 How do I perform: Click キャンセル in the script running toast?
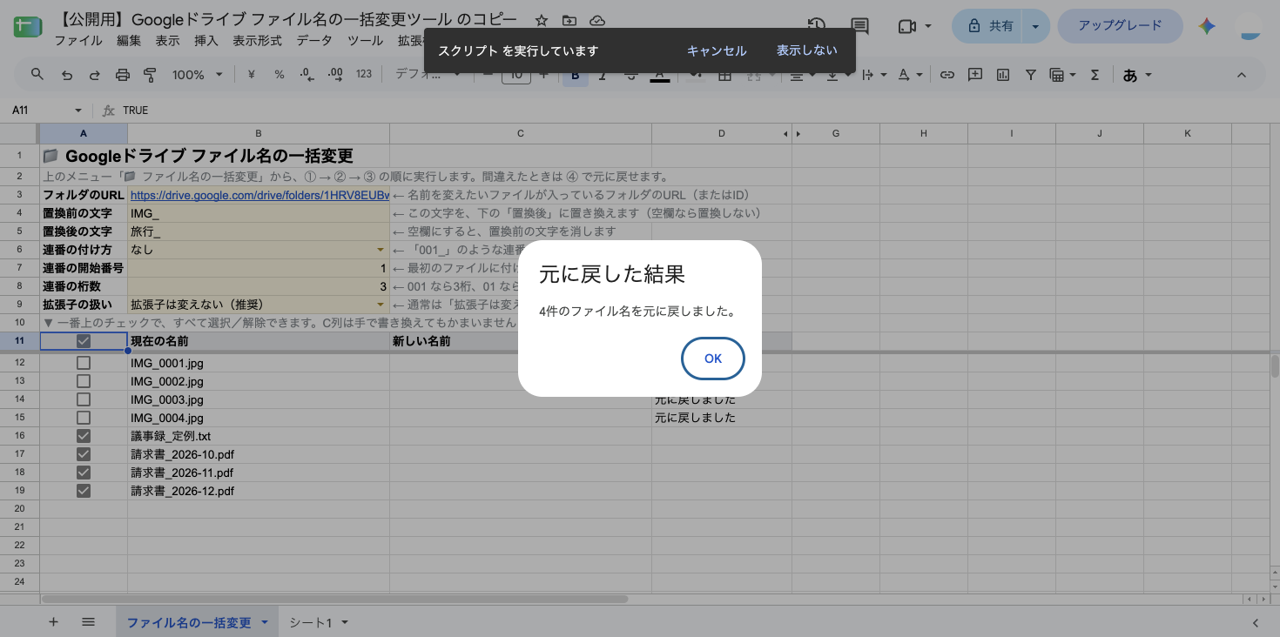[717, 50]
